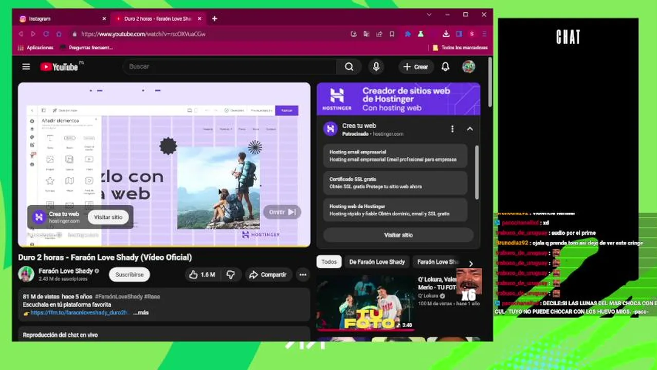Open Hosting web de Hostinger ad link

pyautogui.click(x=395, y=209)
